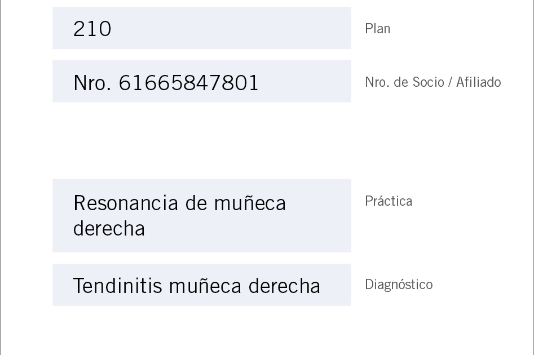Select the Plan field containing 210
Image resolution: width=534 pixels, height=355 pixels.
pyautogui.click(x=202, y=28)
